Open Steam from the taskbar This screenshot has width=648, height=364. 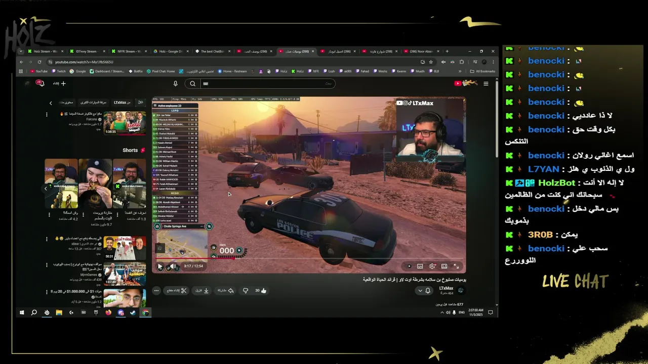[133, 312]
